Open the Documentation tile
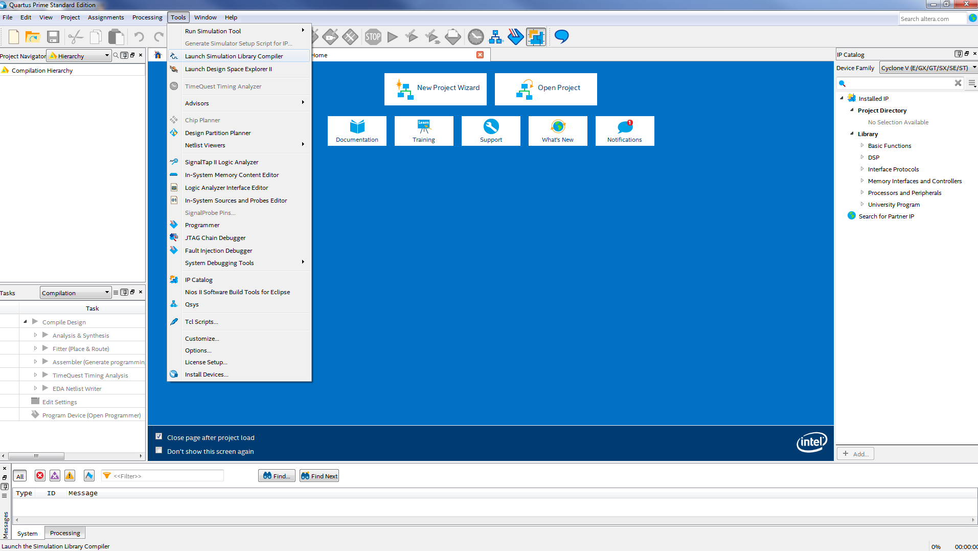 357,131
